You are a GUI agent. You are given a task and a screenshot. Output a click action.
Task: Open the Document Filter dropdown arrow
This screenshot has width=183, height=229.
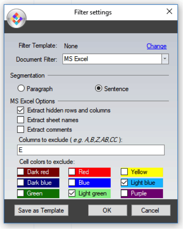coord(165,59)
